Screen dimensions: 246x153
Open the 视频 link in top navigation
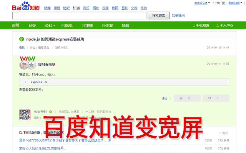pyautogui.click(x=105, y=8)
